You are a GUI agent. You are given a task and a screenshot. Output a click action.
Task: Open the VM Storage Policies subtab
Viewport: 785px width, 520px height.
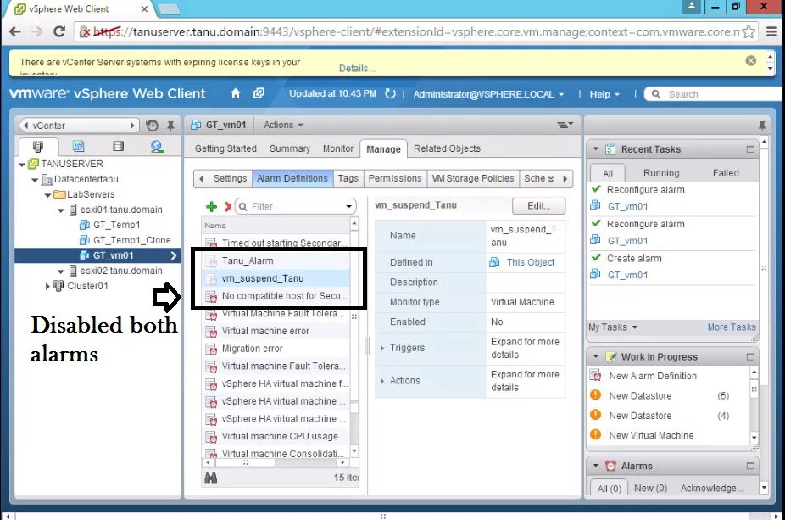pos(472,178)
